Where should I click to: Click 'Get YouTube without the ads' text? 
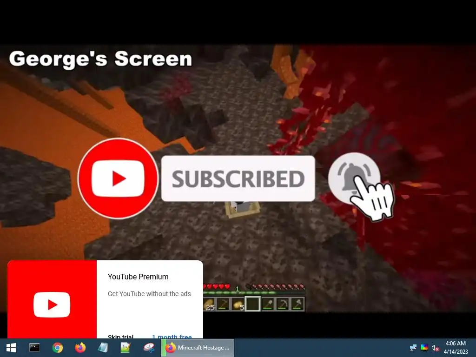pyautogui.click(x=149, y=294)
